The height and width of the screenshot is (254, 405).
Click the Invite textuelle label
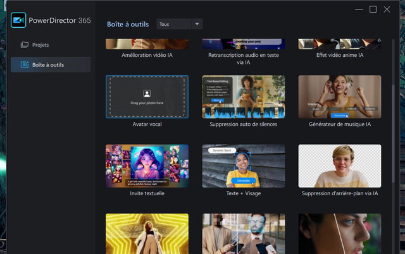(x=147, y=193)
